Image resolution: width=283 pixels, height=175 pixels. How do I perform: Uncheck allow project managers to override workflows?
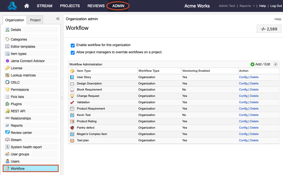pyautogui.click(x=73, y=52)
